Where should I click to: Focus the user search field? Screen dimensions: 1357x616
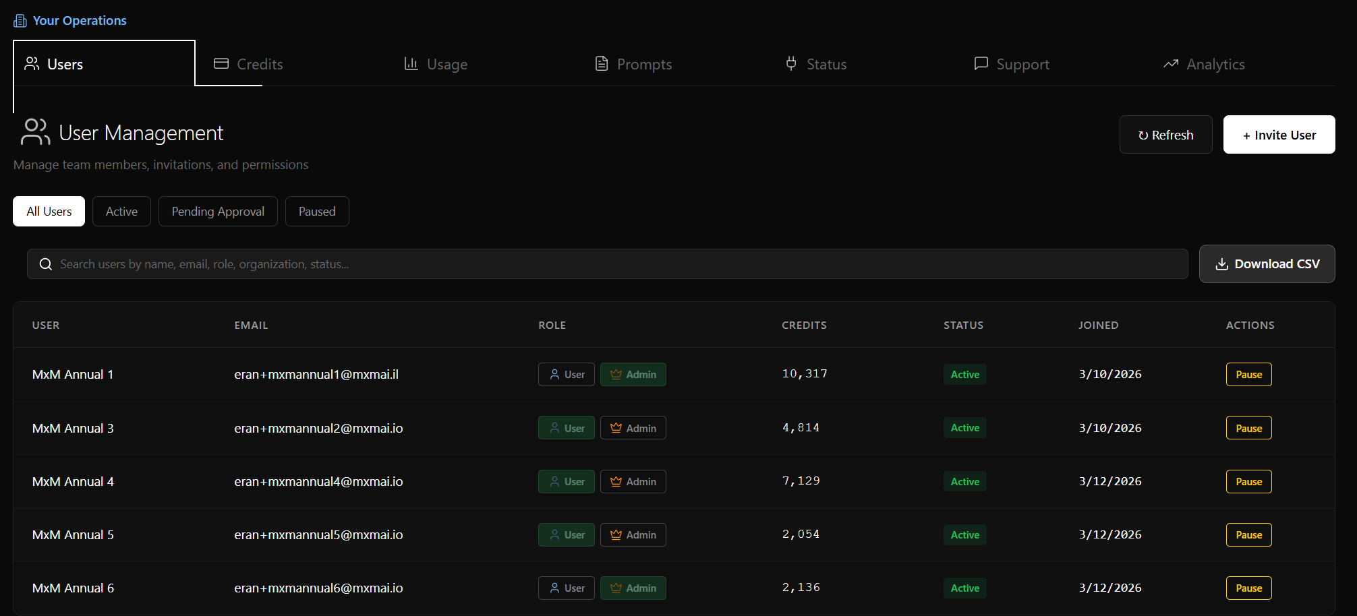pos(607,264)
